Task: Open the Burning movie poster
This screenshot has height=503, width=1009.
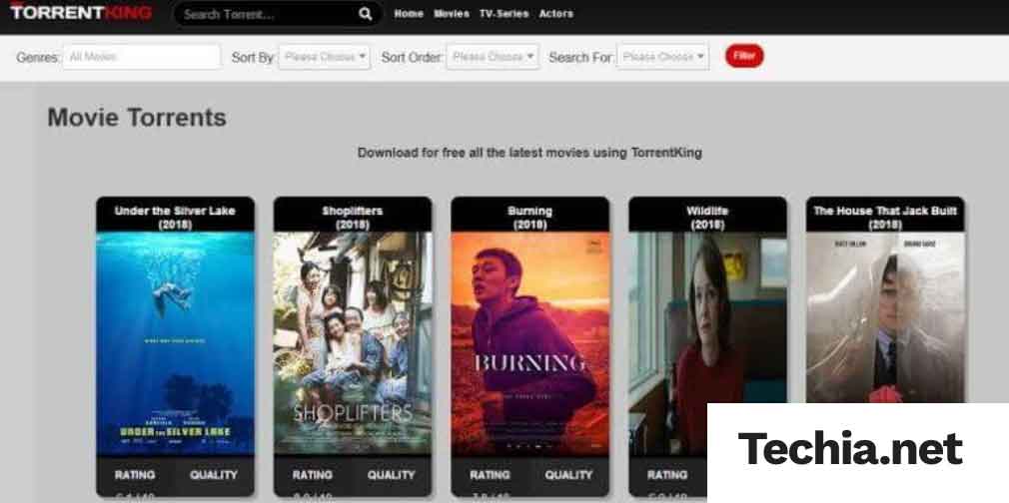Action: (530, 344)
